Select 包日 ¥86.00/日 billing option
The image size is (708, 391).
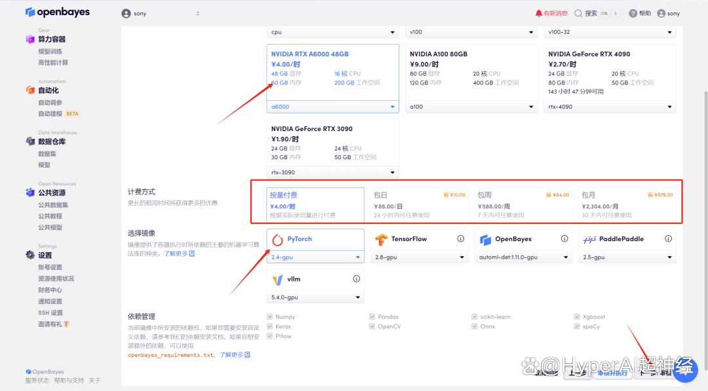[419, 205]
